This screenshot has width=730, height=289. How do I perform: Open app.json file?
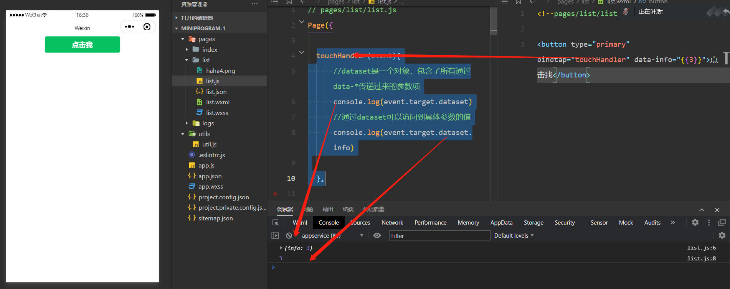210,176
